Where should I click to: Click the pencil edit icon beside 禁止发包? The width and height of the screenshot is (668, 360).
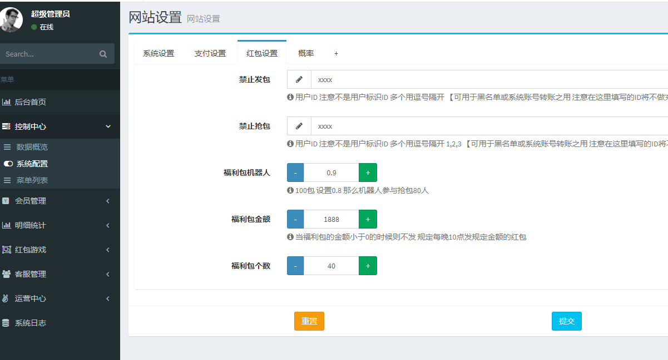[299, 79]
